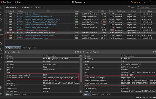Click the sidebar download arrow icon
This screenshot has height=99, width=156.
(1, 68)
